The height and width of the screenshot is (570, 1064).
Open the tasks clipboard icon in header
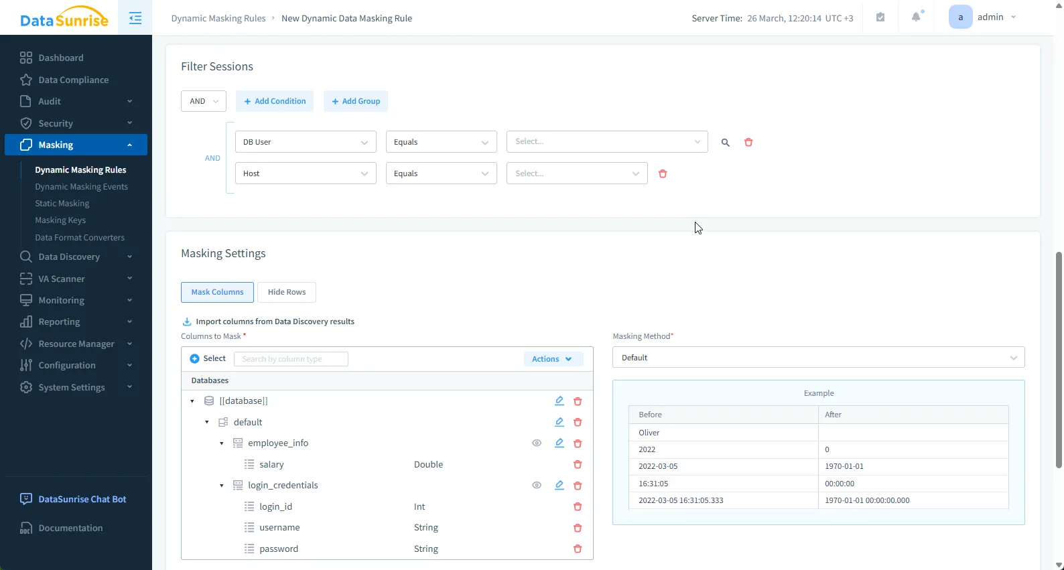pyautogui.click(x=880, y=17)
